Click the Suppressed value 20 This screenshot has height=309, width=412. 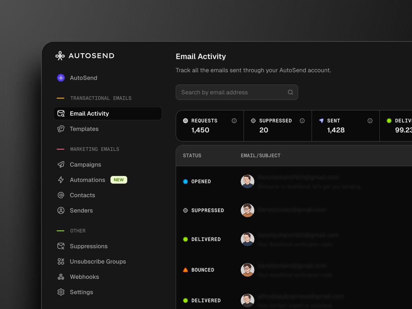[264, 130]
